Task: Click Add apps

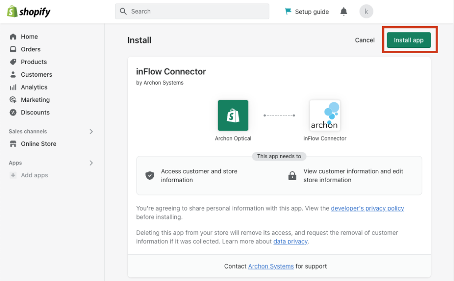Action: 35,175
